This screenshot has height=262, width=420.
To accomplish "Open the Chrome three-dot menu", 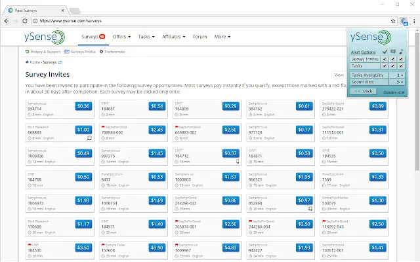I will tap(414, 21).
